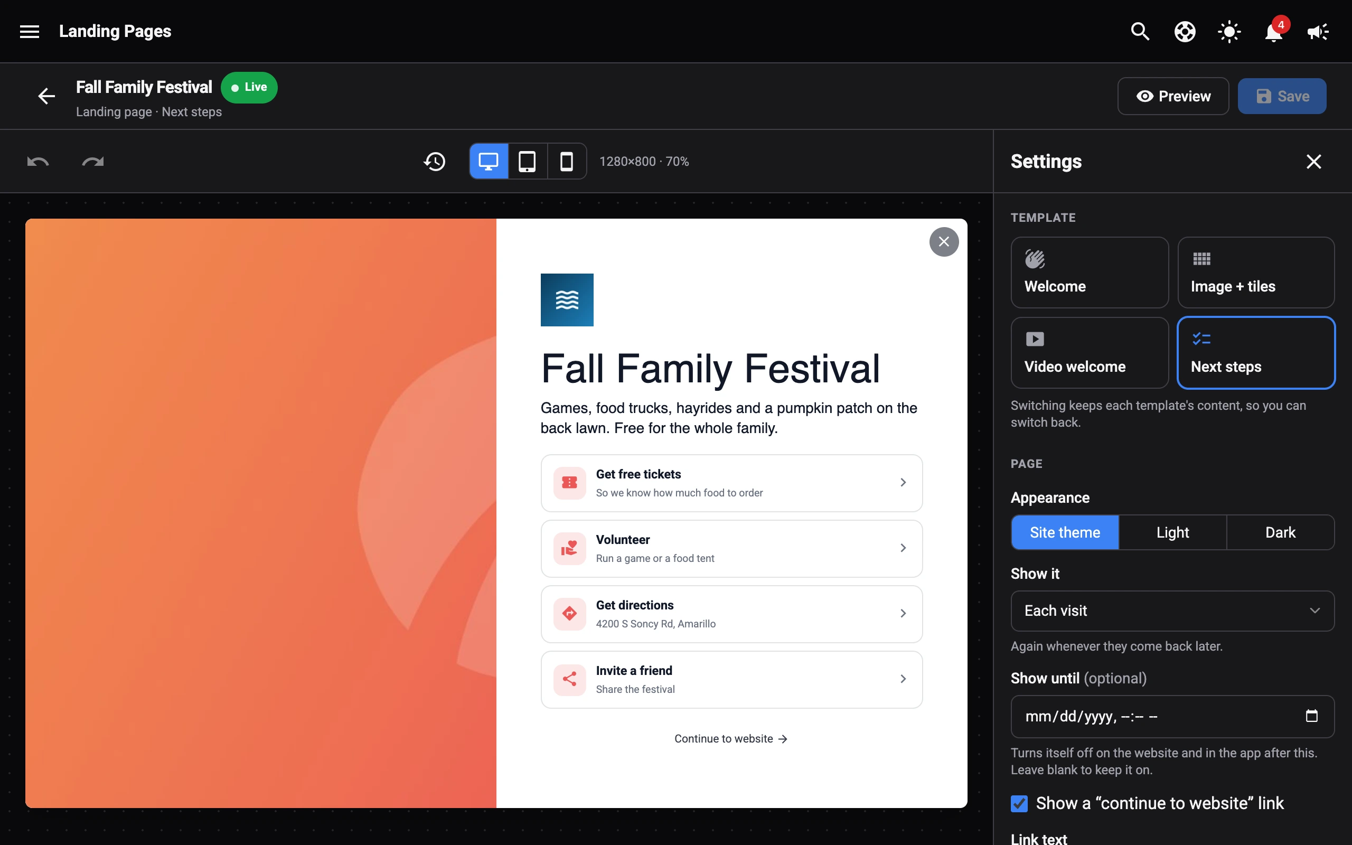This screenshot has width=1352, height=845.
Task: Click the orange hero image panel
Action: (261, 513)
